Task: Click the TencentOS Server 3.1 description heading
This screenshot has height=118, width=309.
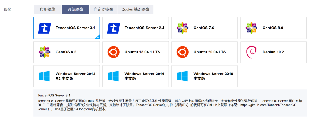Action: pos(54,96)
